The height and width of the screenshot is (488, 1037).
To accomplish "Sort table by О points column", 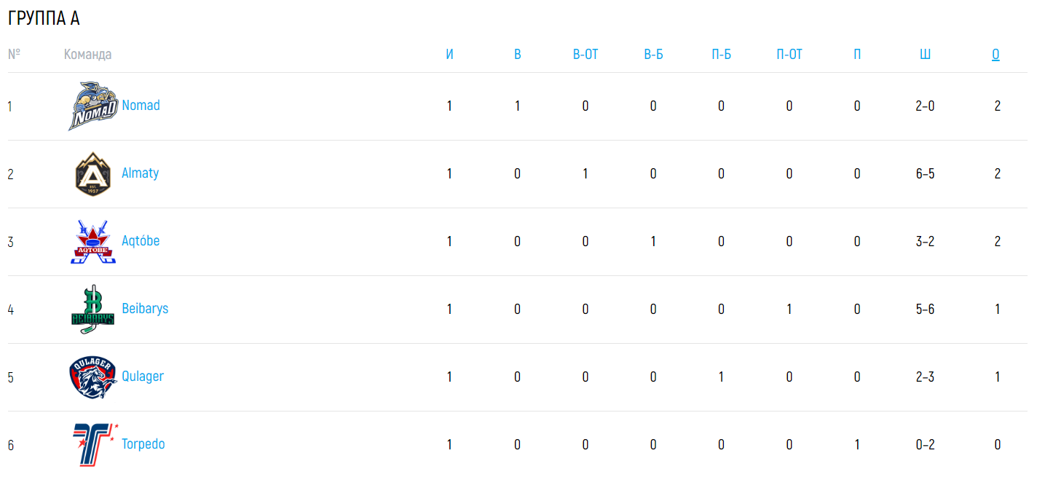I will (995, 55).
